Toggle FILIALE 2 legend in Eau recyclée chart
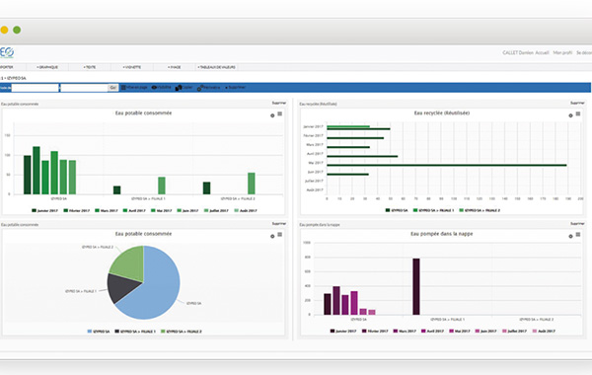 click(x=480, y=210)
